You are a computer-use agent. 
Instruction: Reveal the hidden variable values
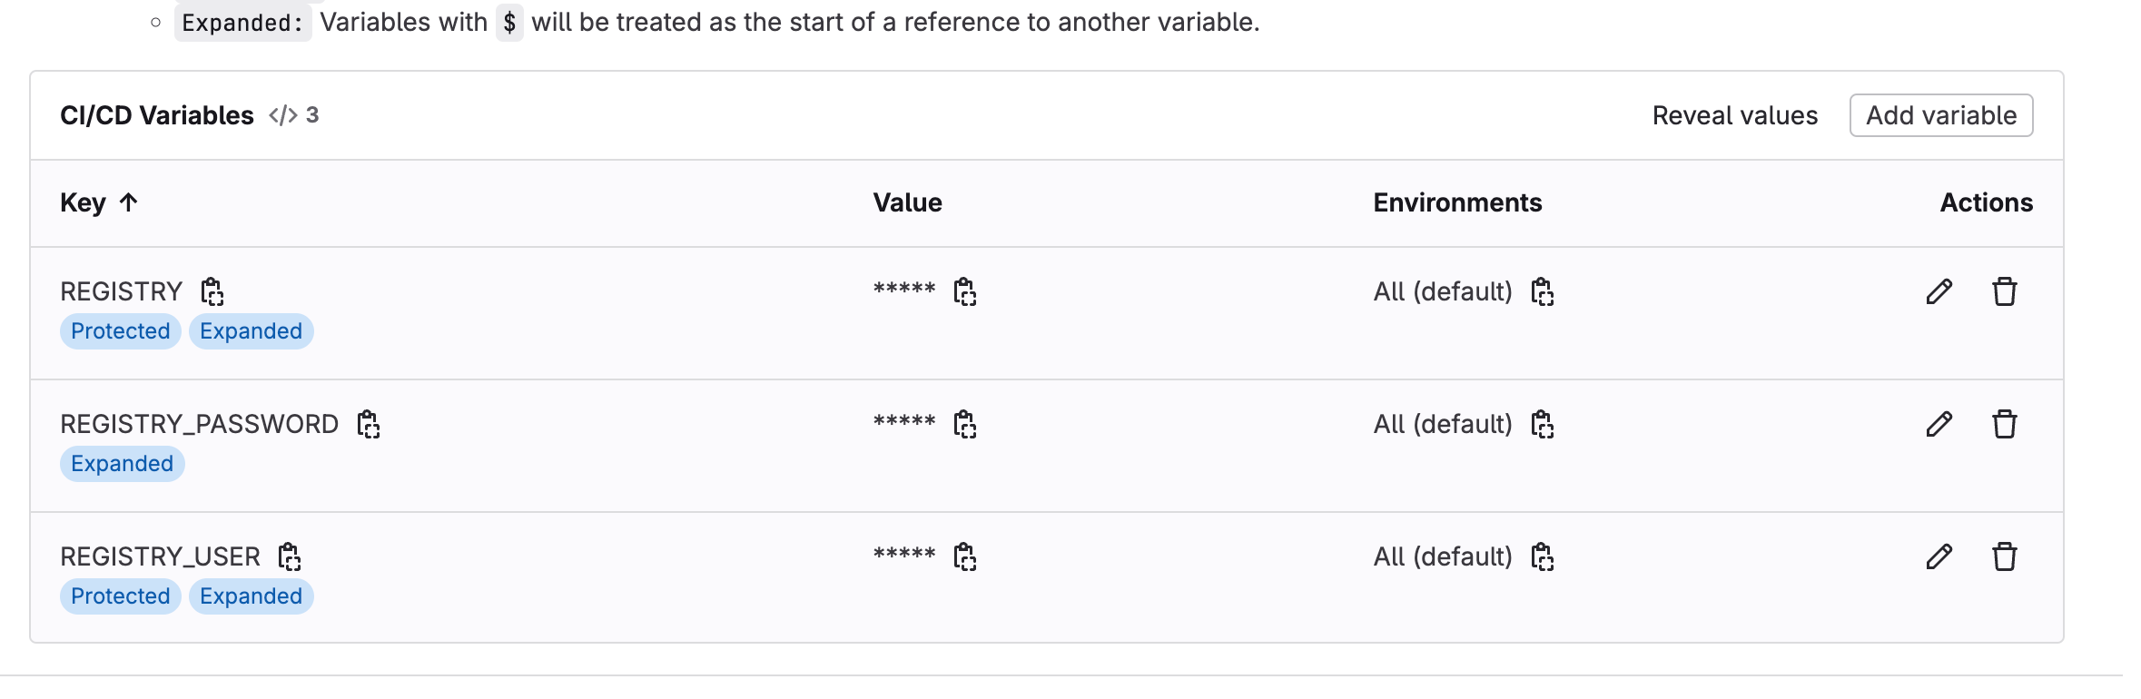coord(1734,115)
